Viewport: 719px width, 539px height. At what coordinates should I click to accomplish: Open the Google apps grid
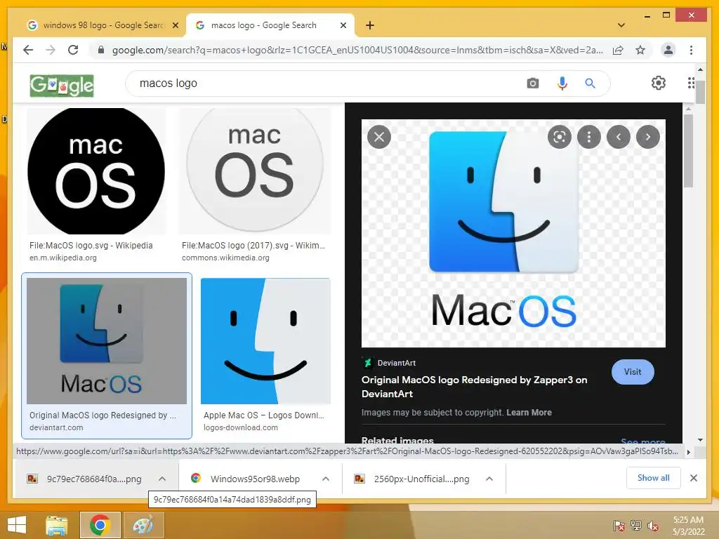point(691,83)
